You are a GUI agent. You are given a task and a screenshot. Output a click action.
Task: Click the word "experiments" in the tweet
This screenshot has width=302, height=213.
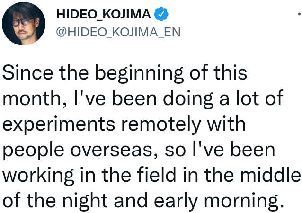(x=59, y=125)
